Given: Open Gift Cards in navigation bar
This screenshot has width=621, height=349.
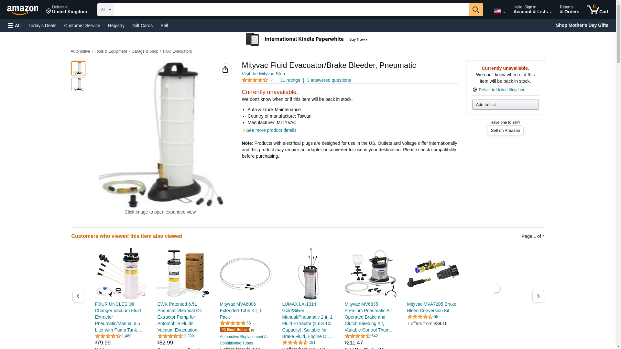Looking at the screenshot, I should 142,26.
